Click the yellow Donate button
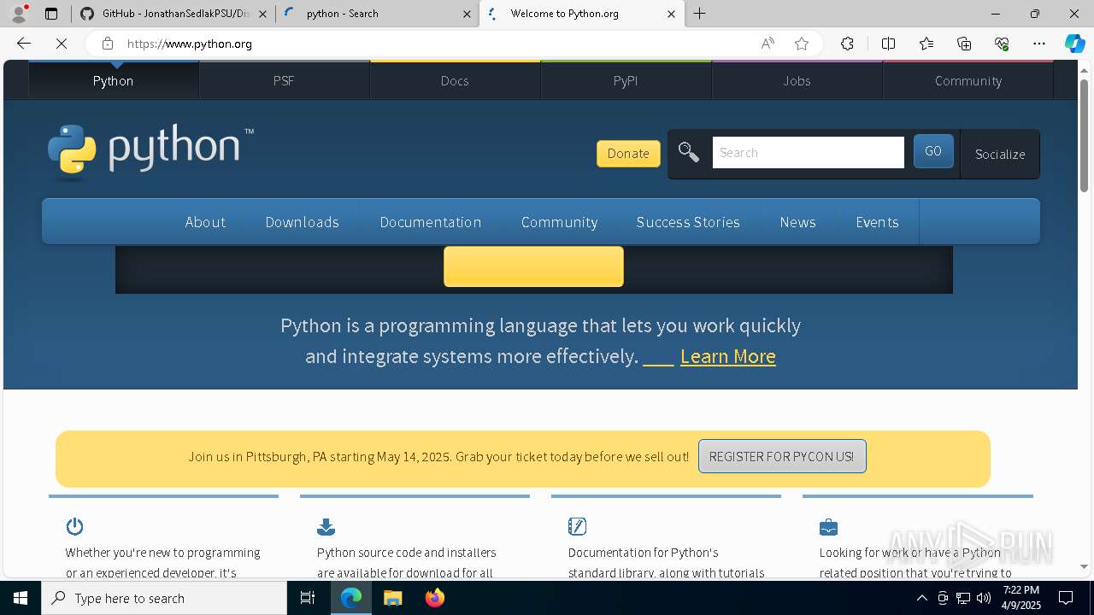Screen dimensions: 1094x615 [628, 154]
